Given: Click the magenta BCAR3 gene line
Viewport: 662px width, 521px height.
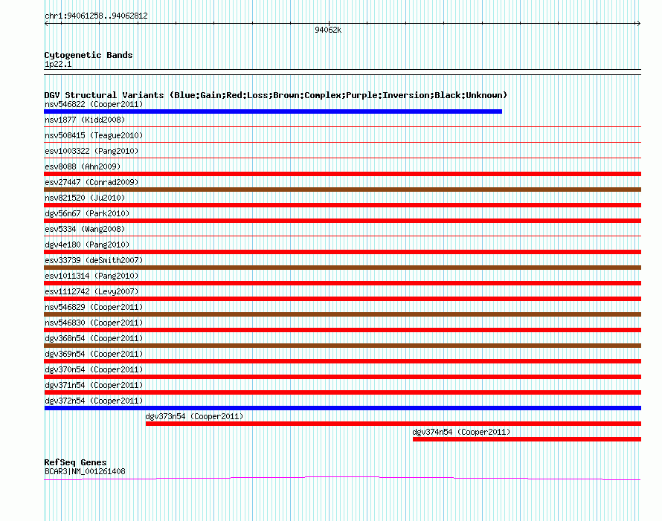Looking at the screenshot, I should 342,478.
